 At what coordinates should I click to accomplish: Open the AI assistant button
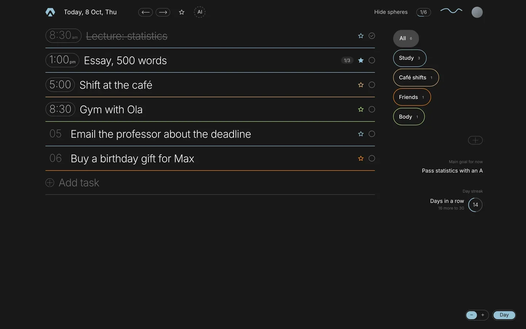click(199, 12)
